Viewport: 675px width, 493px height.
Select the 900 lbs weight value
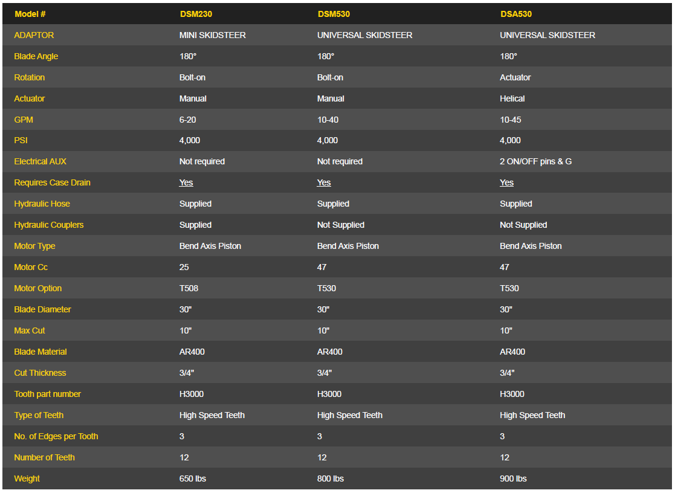click(x=513, y=478)
